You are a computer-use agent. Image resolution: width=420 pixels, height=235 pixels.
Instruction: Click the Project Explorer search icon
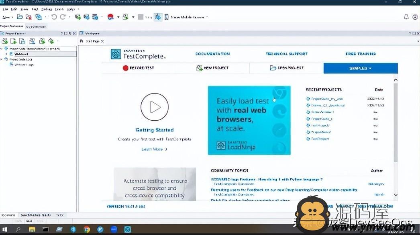pyautogui.click(x=32, y=41)
